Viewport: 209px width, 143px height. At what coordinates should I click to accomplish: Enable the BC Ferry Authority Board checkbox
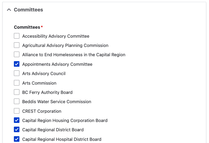pyautogui.click(x=17, y=92)
